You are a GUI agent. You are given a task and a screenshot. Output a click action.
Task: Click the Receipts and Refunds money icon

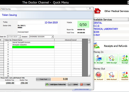tap(97, 46)
